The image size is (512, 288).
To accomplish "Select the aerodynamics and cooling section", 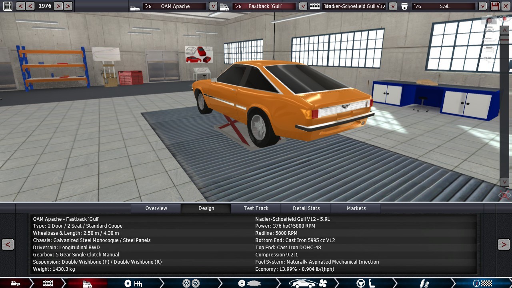I will (308, 284).
